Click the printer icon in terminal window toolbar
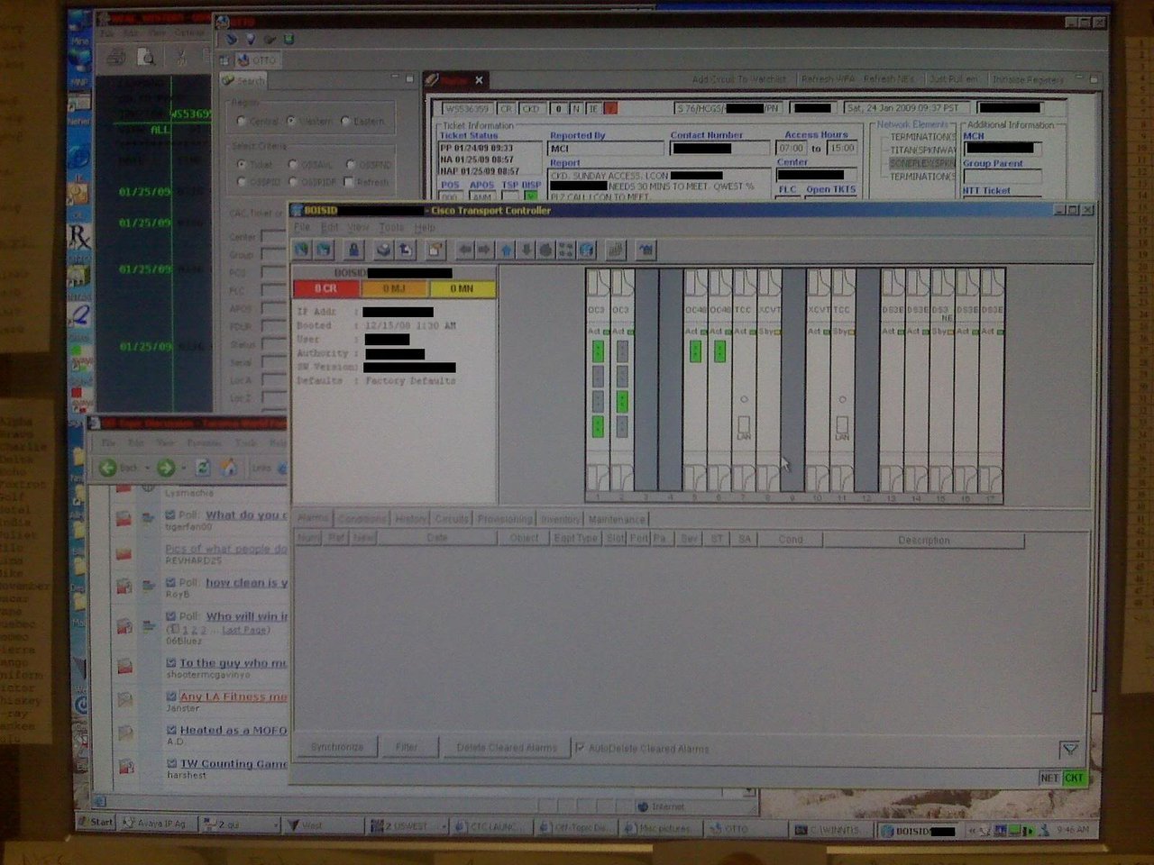 pos(115,58)
